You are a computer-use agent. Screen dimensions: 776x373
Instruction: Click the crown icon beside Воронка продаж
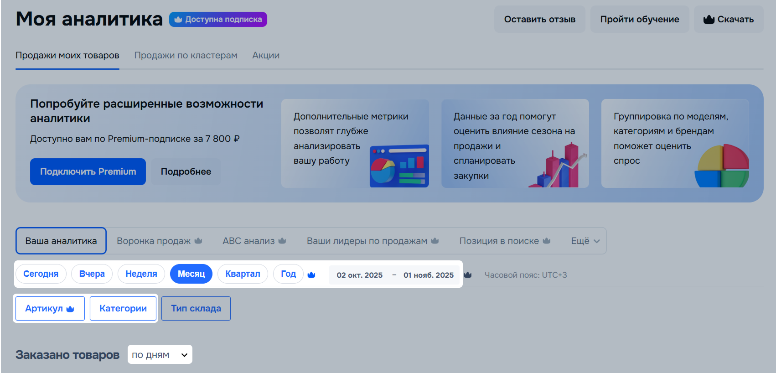[198, 241]
